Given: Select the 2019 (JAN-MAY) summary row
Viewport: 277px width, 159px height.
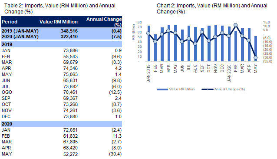Looking at the screenshot, I should [62, 31].
